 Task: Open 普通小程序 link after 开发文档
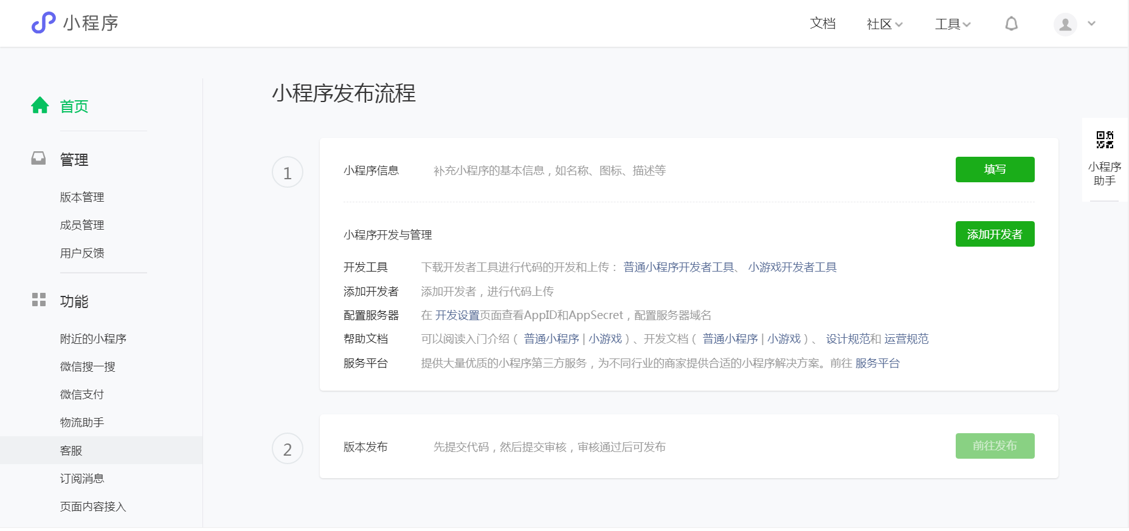[730, 339]
